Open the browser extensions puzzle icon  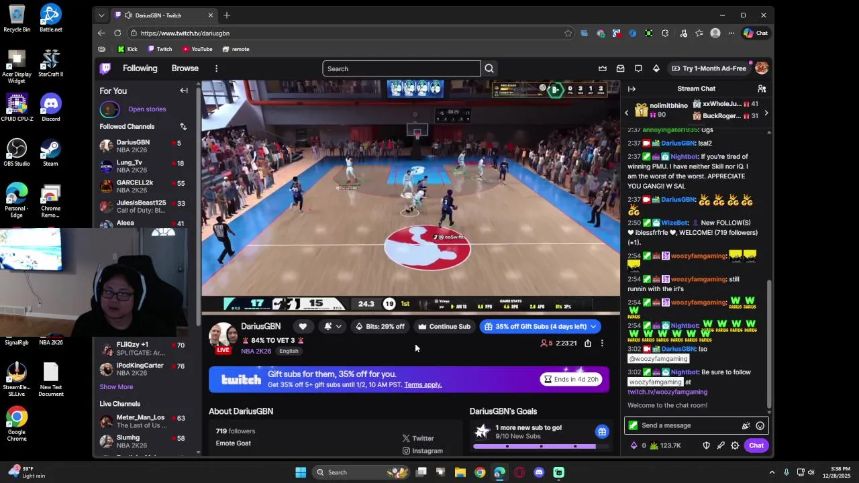coord(665,33)
